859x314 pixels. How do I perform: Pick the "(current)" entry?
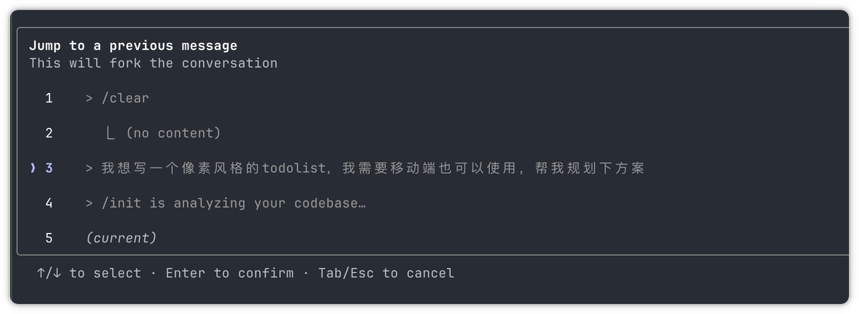click(x=121, y=238)
